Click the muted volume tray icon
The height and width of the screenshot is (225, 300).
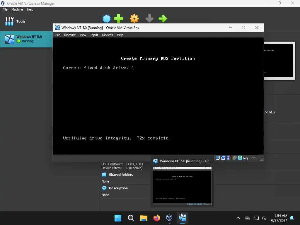pos(264,218)
